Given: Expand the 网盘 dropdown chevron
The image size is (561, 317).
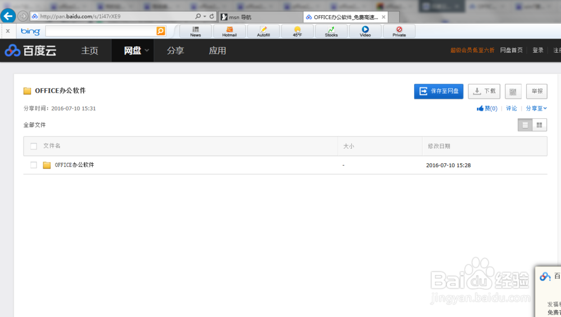Looking at the screenshot, I should 146,50.
